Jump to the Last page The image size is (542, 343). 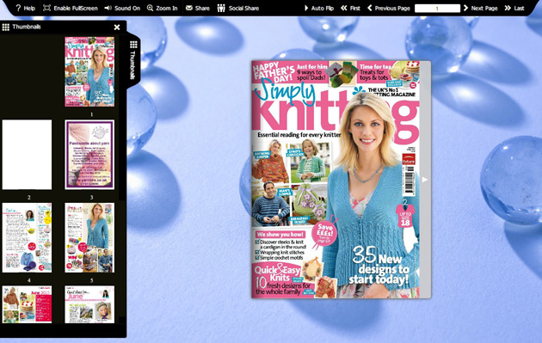coord(514,8)
